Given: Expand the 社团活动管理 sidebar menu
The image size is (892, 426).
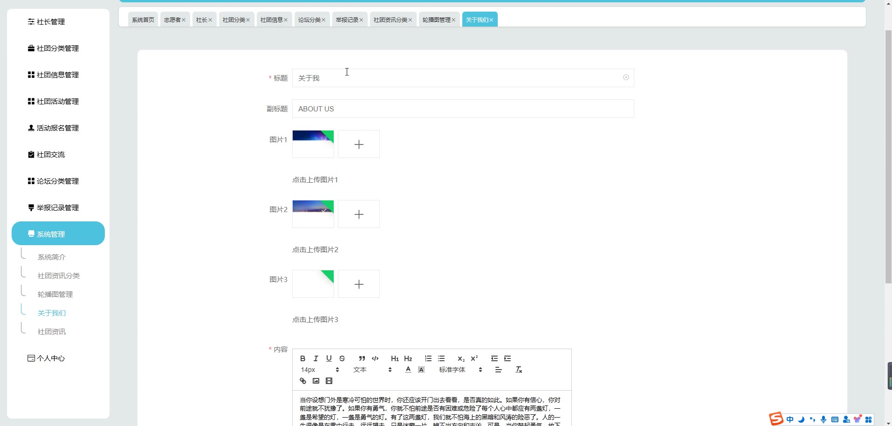Looking at the screenshot, I should click(x=58, y=101).
